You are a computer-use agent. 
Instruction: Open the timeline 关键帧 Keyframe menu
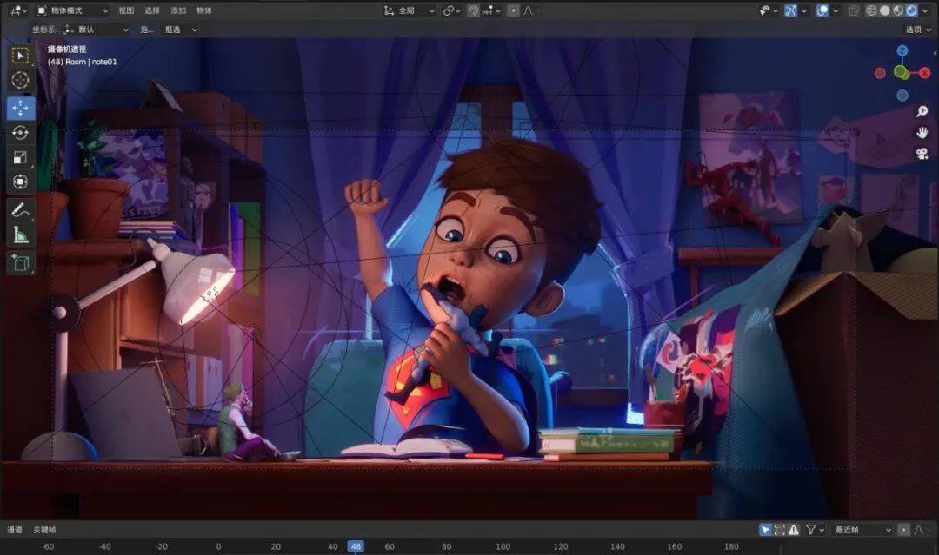[x=44, y=530]
